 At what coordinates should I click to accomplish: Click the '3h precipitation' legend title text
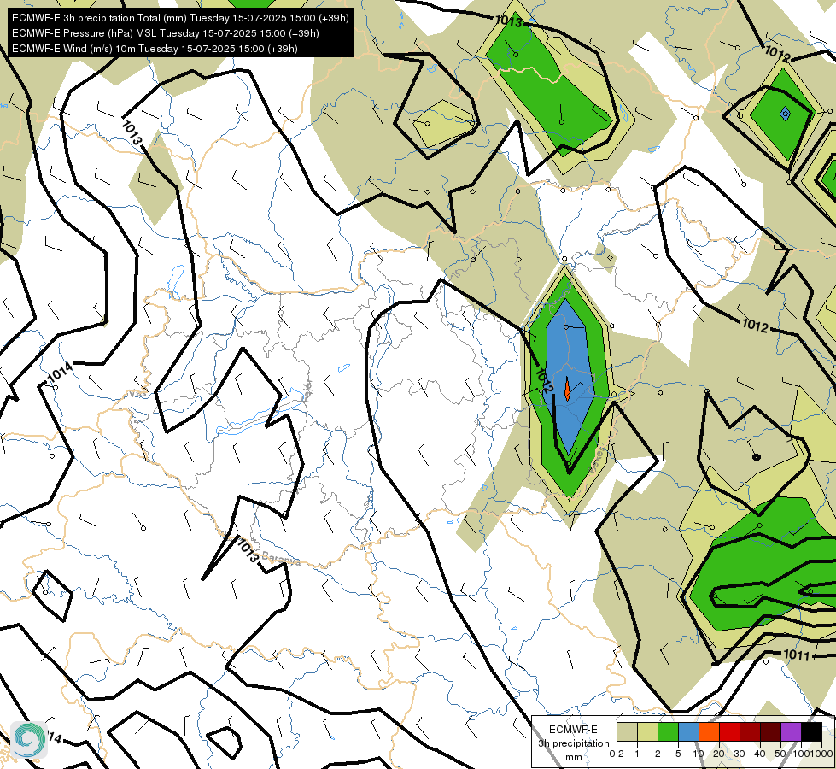click(573, 743)
